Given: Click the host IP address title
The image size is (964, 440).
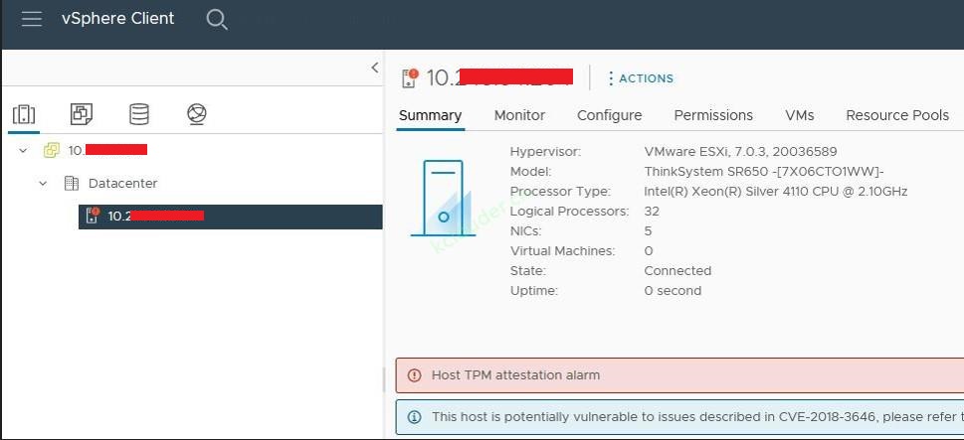Looking at the screenshot, I should (x=499, y=77).
